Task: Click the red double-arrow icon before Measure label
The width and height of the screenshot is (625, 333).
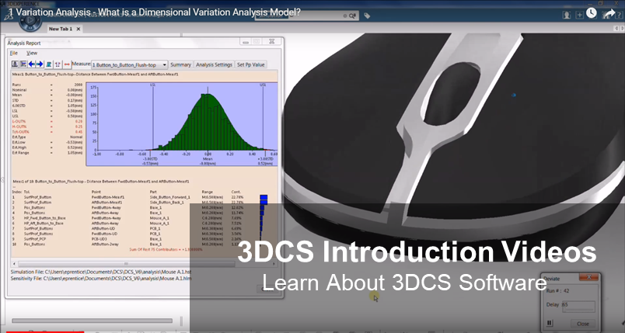Action: click(x=67, y=64)
